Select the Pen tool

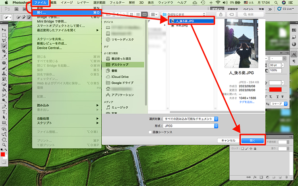click(x=4, y=106)
